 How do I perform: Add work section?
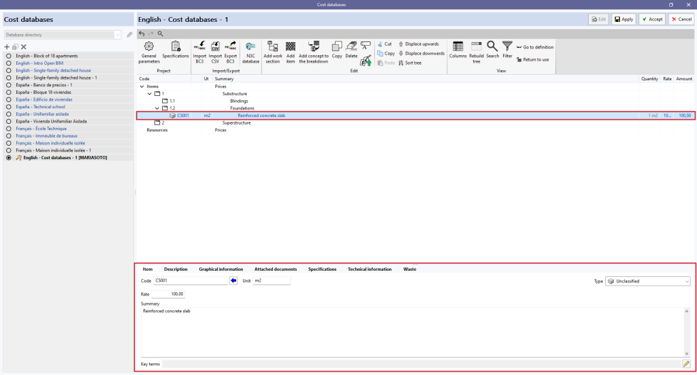coord(272,52)
